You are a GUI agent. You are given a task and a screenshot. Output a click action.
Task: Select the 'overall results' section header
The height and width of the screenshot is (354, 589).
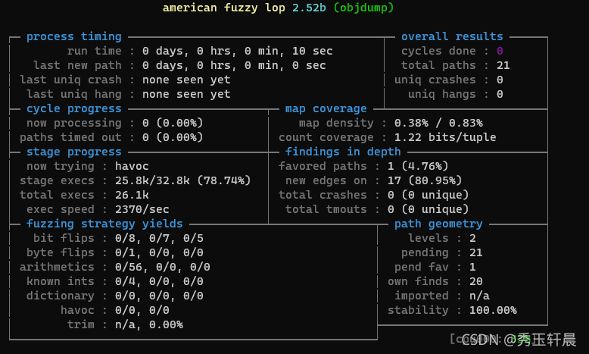[x=452, y=36]
